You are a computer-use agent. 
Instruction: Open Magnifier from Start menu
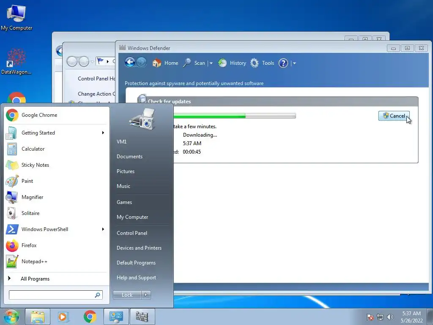(55, 197)
